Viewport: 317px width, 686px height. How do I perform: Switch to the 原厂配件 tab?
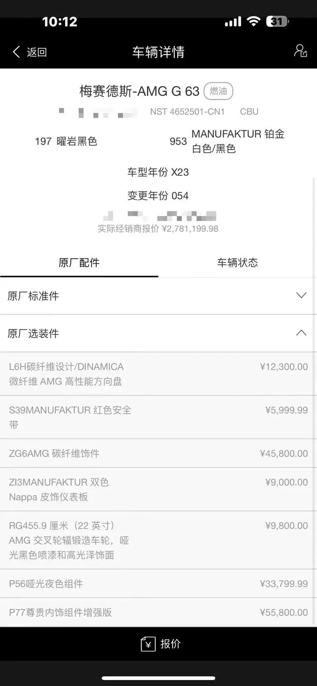click(x=79, y=263)
